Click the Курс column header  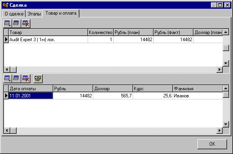[x=153, y=89]
